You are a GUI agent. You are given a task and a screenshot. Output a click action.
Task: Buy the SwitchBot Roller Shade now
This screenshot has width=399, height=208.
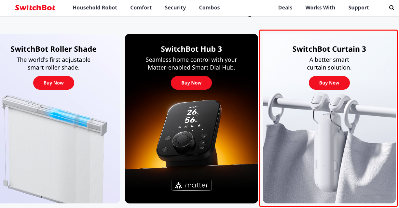tap(54, 83)
